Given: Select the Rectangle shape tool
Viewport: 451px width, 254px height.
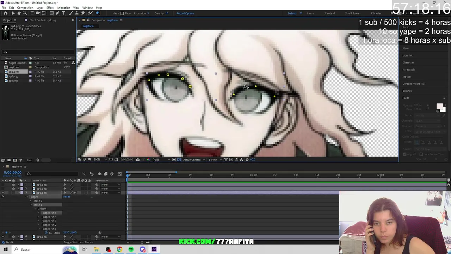Looking at the screenshot, I should pos(51,13).
